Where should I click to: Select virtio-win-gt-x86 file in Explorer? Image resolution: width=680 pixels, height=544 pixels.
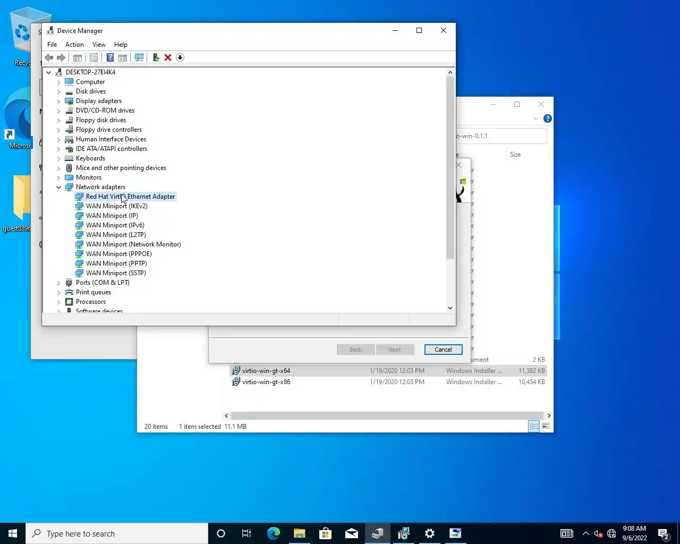(x=266, y=382)
